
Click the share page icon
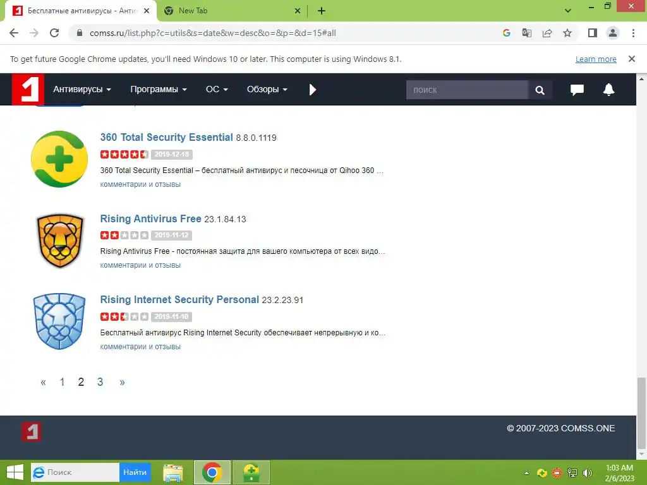547,33
